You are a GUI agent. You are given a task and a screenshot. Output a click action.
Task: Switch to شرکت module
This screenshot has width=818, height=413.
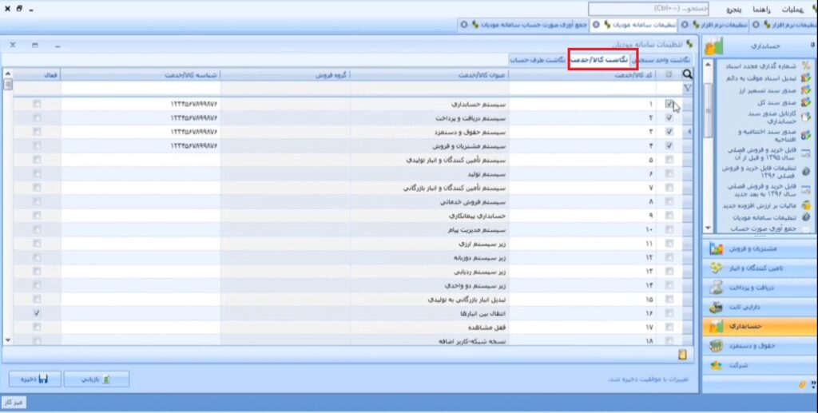759,366
